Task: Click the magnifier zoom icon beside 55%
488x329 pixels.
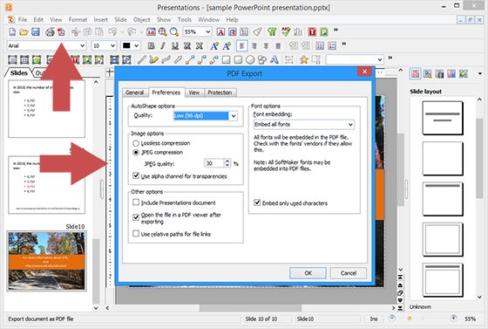Action: [x=174, y=32]
